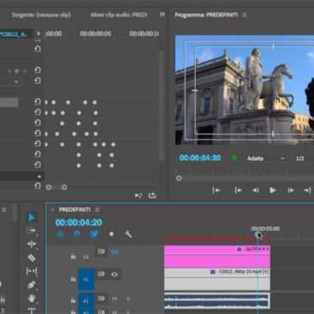The width and height of the screenshot is (314, 314).
Task: Click Go to Out point button
Action: (x=307, y=190)
